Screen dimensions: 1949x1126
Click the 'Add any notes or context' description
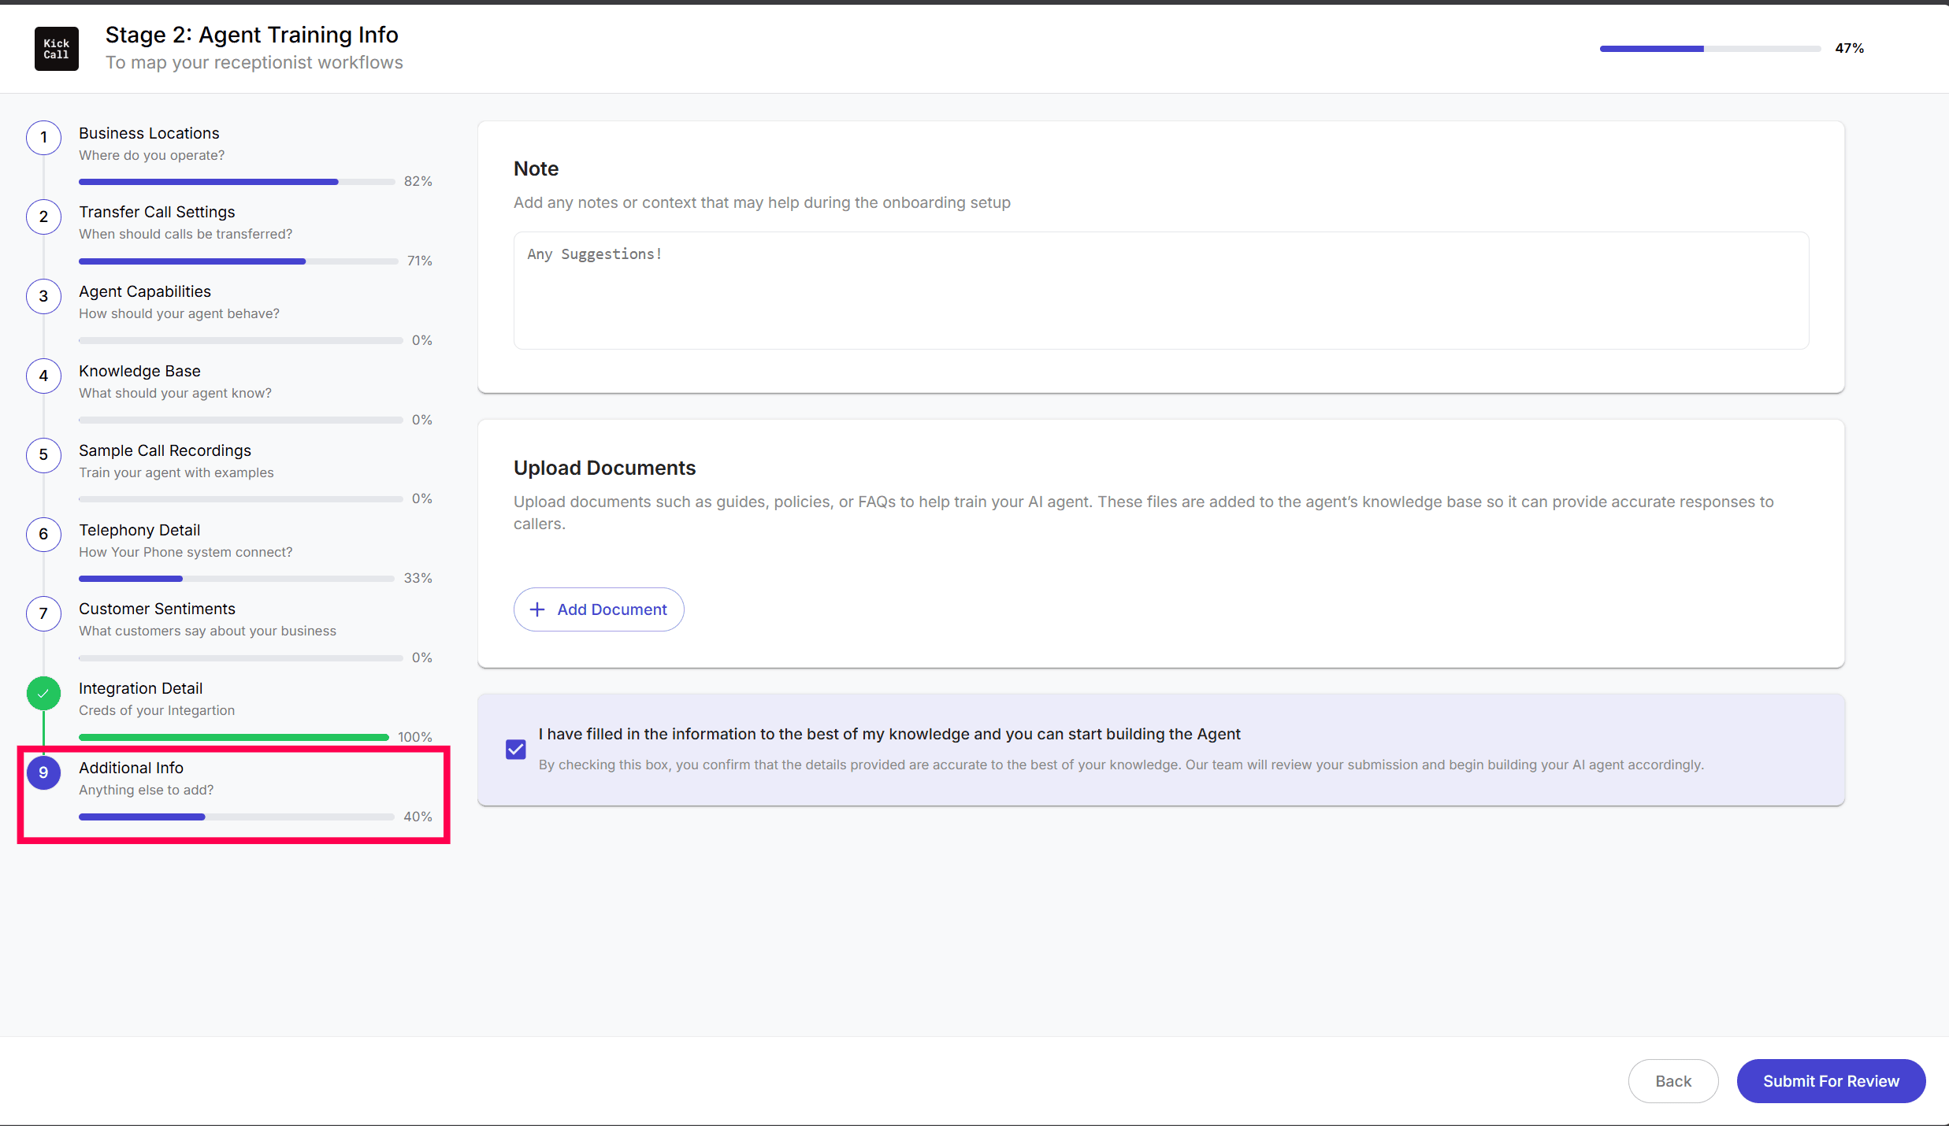pyautogui.click(x=762, y=202)
